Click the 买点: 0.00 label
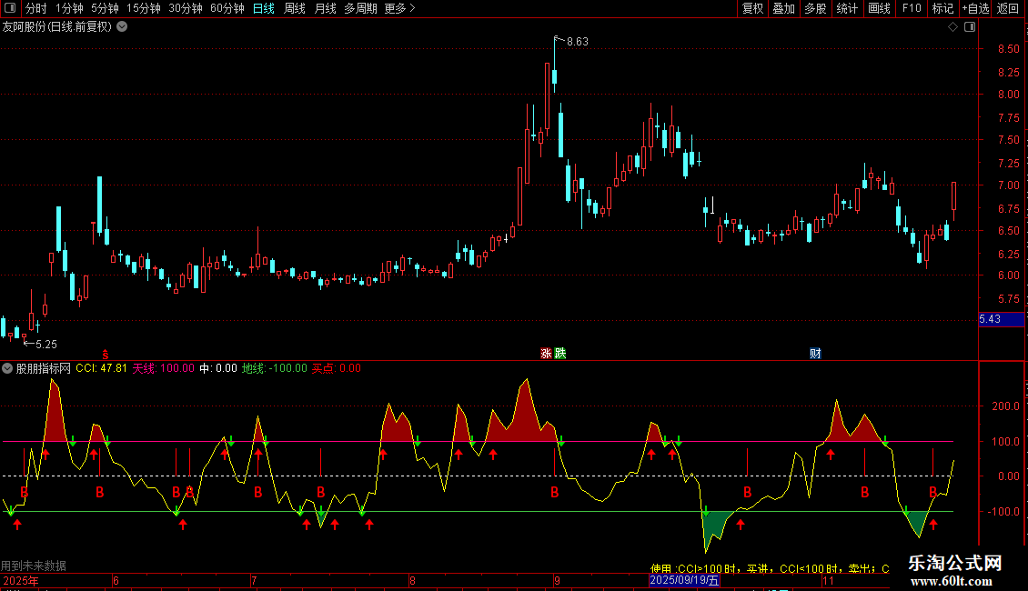This screenshot has width=1028, height=591. click(x=336, y=368)
